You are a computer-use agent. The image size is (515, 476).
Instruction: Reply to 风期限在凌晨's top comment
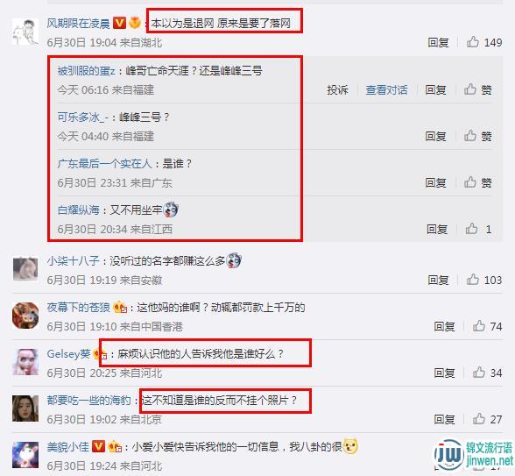pos(438,42)
